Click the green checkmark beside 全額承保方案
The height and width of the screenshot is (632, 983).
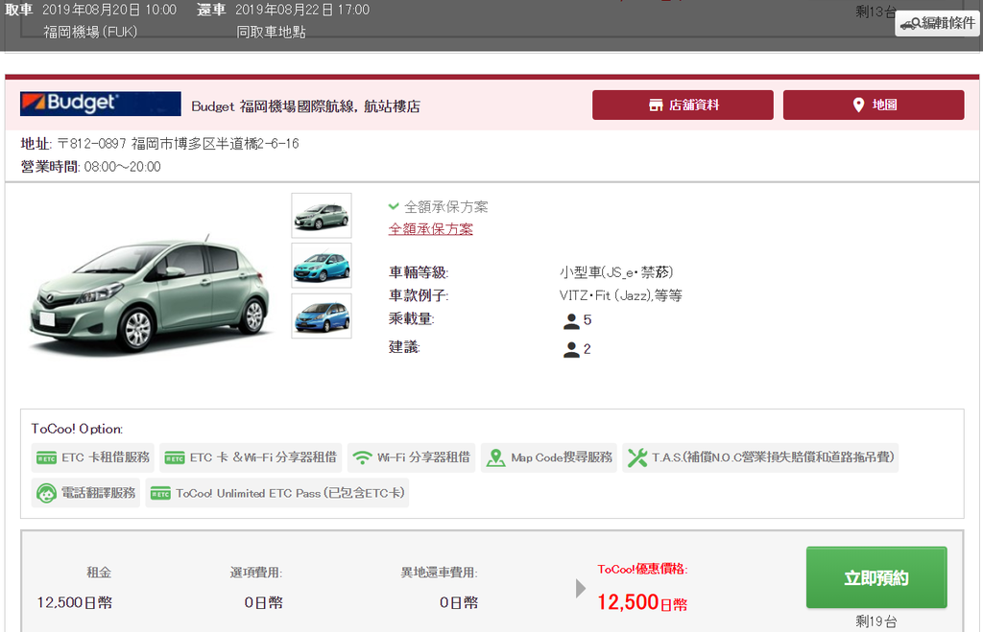[x=394, y=206]
